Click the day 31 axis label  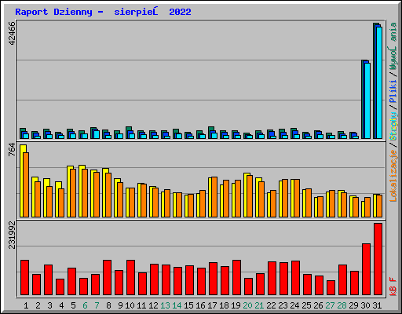coord(377,305)
